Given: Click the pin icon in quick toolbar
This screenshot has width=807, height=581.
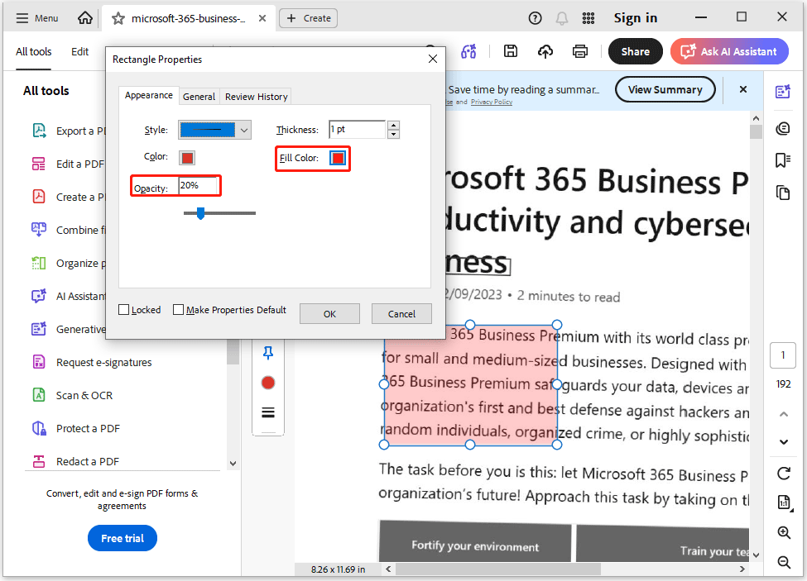Looking at the screenshot, I should (268, 353).
